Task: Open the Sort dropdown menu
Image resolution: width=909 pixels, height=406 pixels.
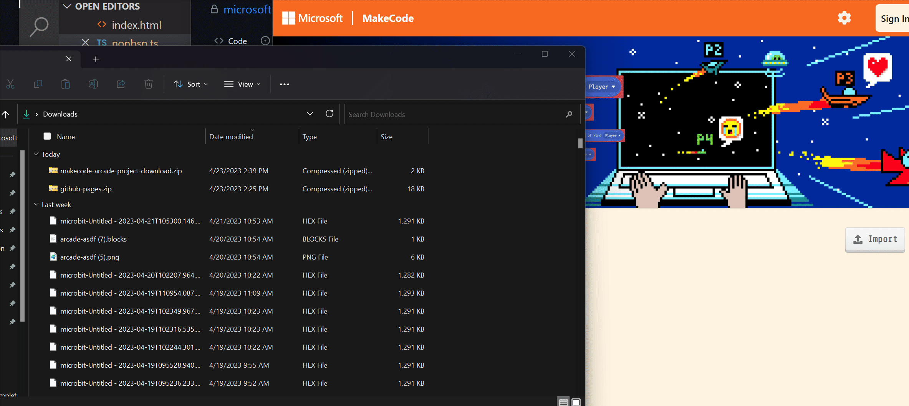Action: pos(191,84)
